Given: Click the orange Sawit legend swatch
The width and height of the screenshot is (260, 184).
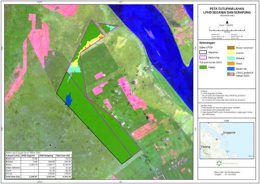Looking at the screenshot, I should [231, 63].
